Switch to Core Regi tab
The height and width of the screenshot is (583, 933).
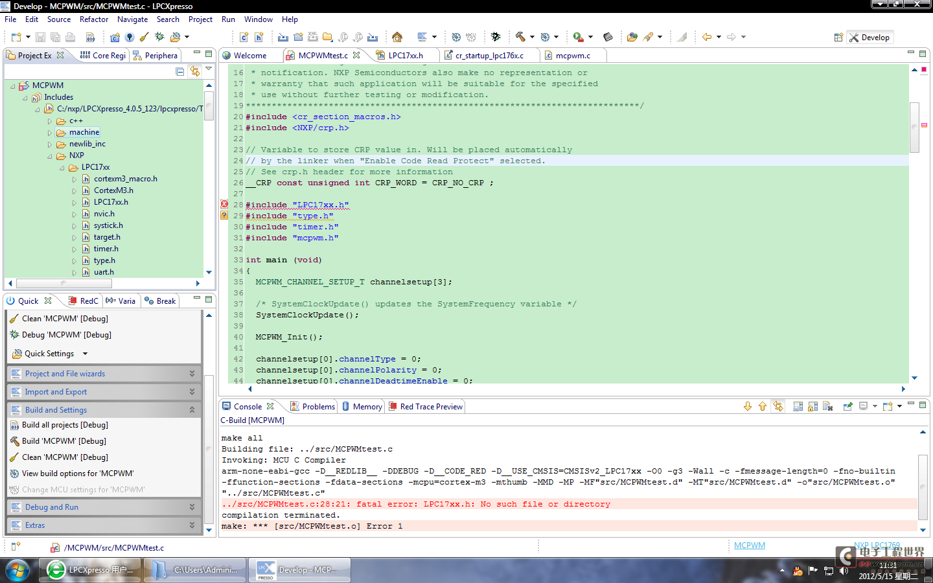(103, 56)
